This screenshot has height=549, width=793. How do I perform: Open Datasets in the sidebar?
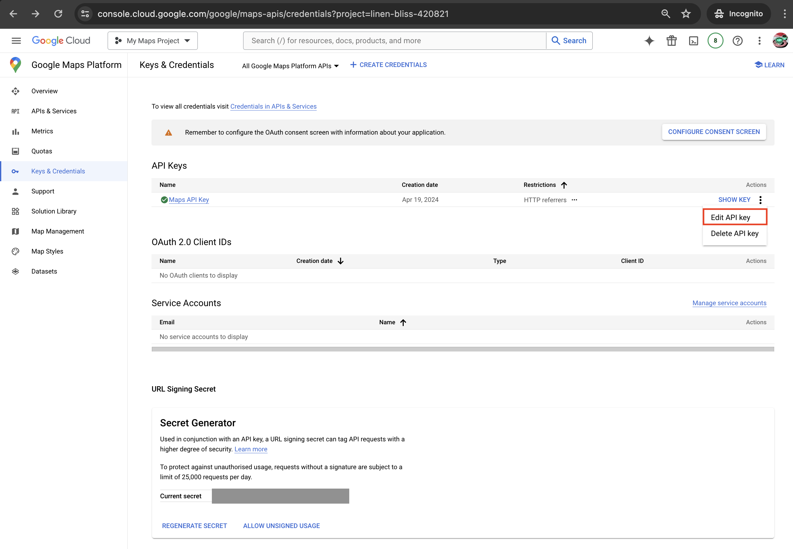click(x=44, y=271)
